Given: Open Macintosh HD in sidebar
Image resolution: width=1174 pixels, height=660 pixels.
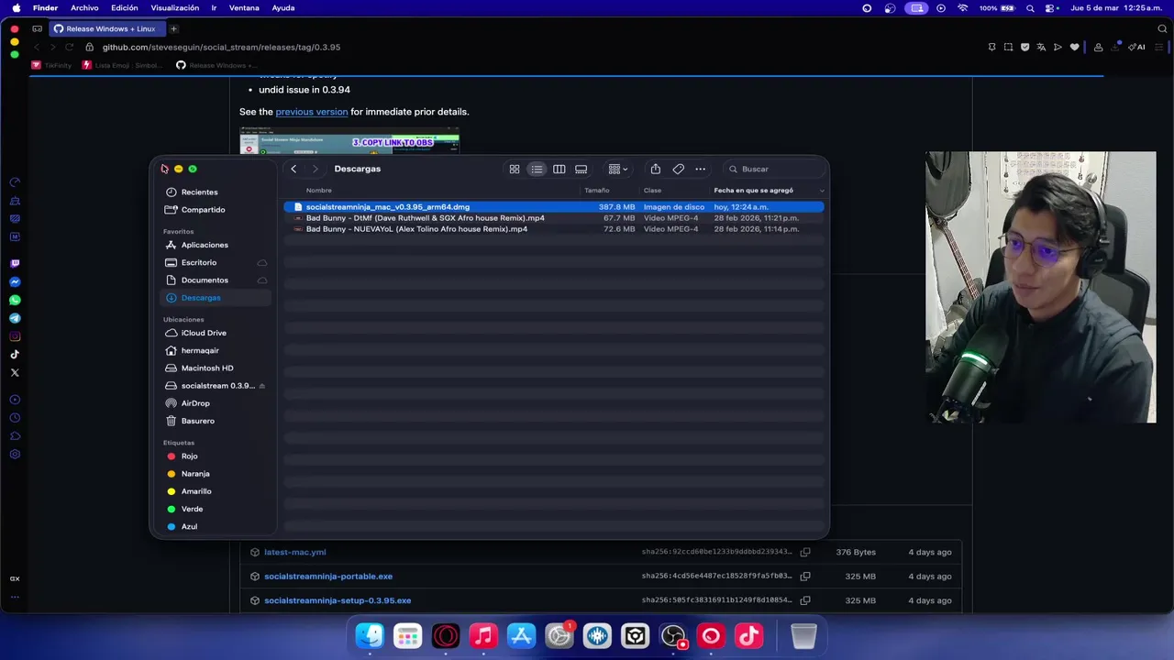Looking at the screenshot, I should pyautogui.click(x=216, y=368).
